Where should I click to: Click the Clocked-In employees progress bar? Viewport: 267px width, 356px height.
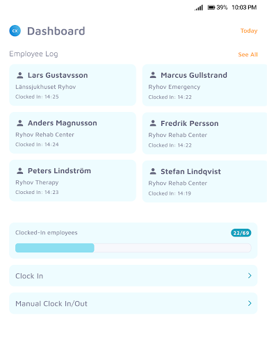[133, 248]
